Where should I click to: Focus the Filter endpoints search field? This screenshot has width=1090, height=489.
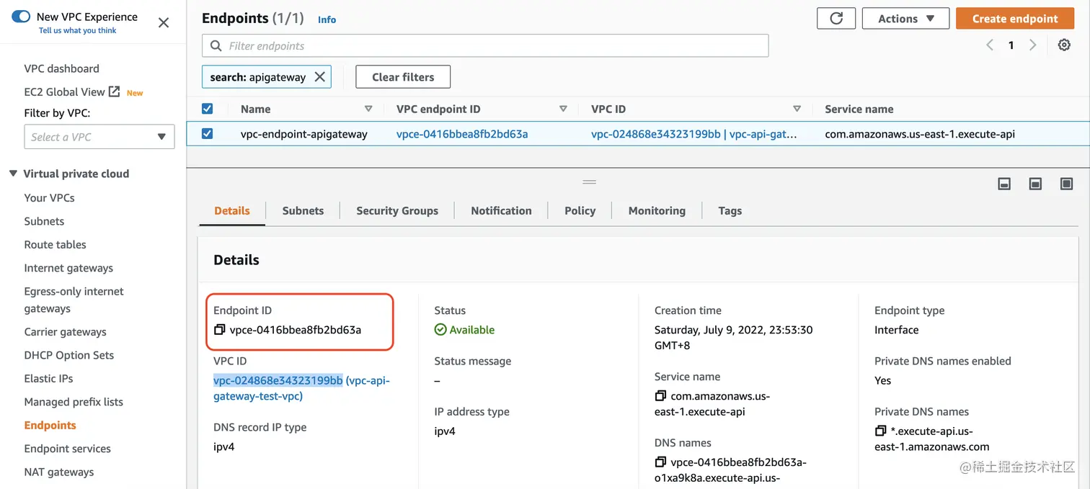coord(485,45)
